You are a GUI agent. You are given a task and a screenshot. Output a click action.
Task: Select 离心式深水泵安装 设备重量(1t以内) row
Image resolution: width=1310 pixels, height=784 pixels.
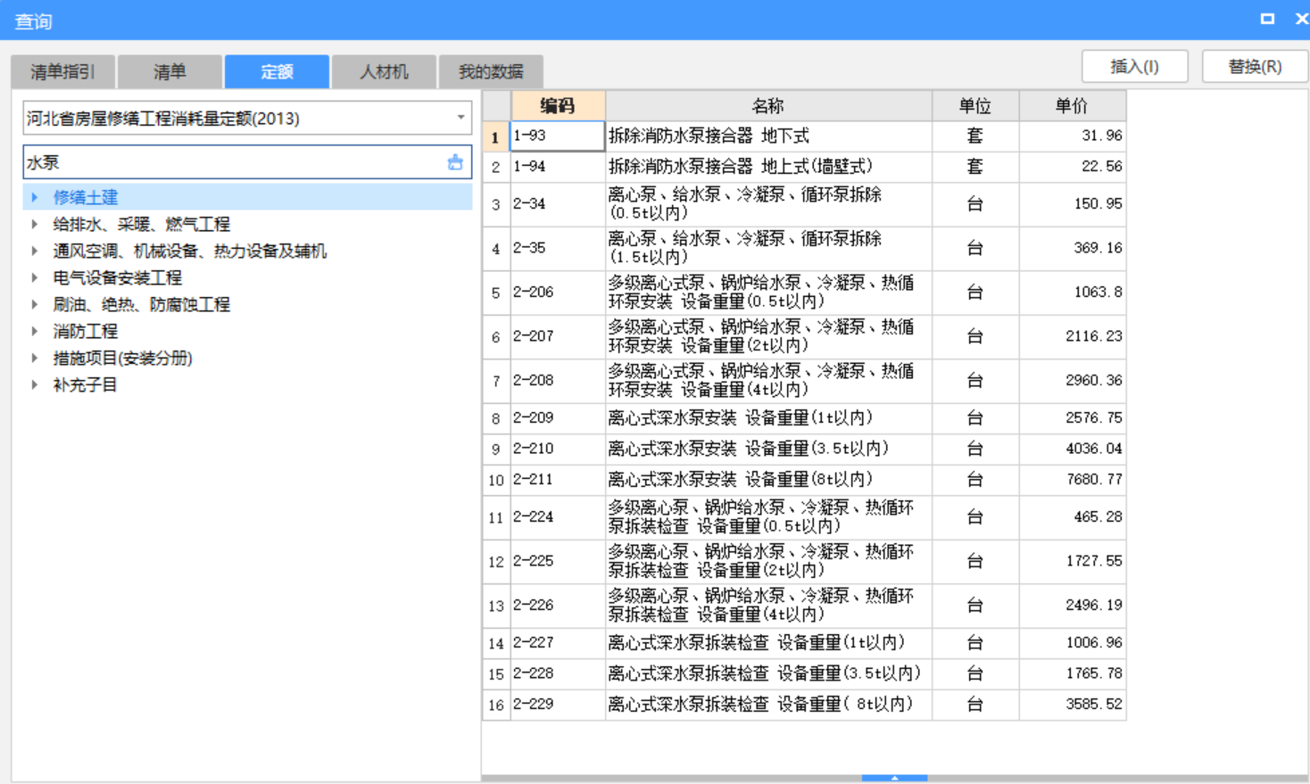coord(768,418)
